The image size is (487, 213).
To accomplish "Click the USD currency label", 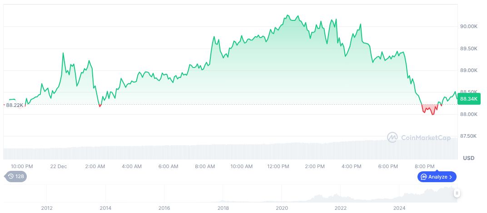I will [x=468, y=158].
